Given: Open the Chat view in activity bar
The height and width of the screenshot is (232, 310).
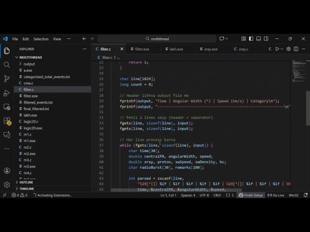Looking at the screenshot, I should coord(7,135).
